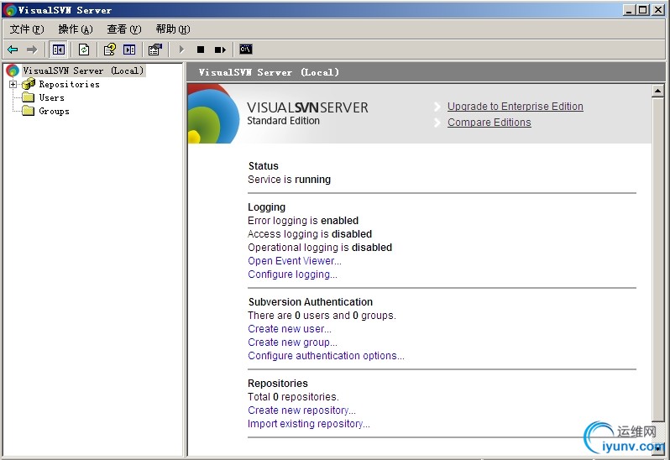Open the 文件(F) menu
Screen dimensions: 670x460
(x=27, y=29)
